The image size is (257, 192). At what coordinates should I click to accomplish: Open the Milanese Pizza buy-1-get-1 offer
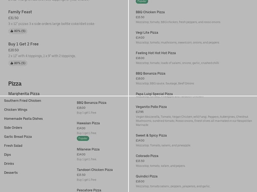[88, 149]
